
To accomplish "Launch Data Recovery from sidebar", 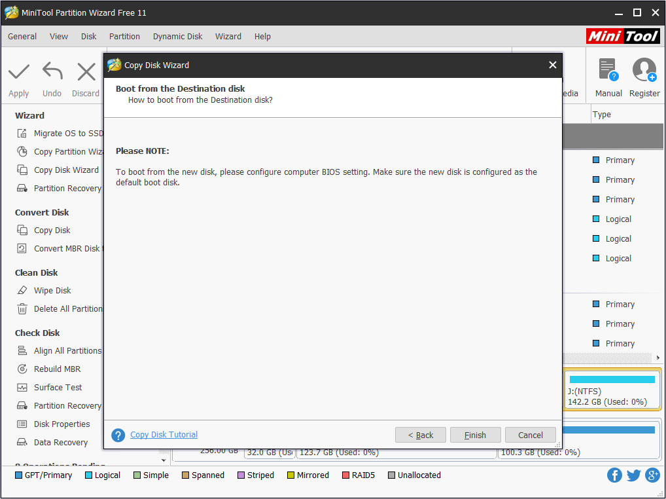I will pyautogui.click(x=52, y=443).
